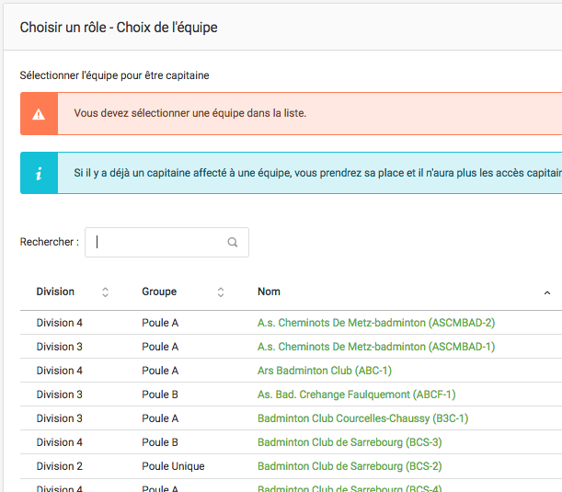This screenshot has height=492, width=562.
Task: Choose As. Bad. Crehange Faulquemont (ABCF-1)
Action: coord(356,395)
